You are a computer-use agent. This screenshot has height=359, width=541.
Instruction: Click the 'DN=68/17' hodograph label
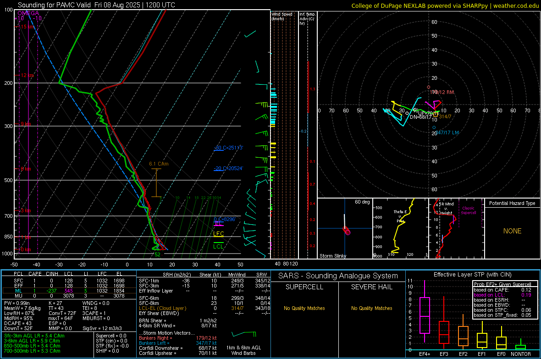[x=421, y=117]
